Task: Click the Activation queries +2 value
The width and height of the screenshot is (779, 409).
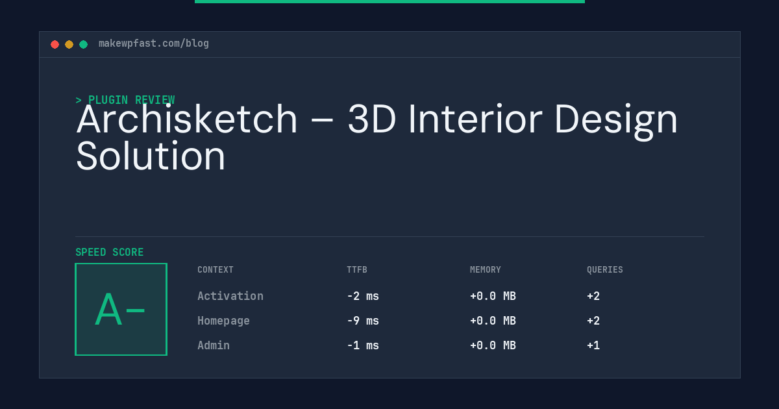Action: point(593,296)
